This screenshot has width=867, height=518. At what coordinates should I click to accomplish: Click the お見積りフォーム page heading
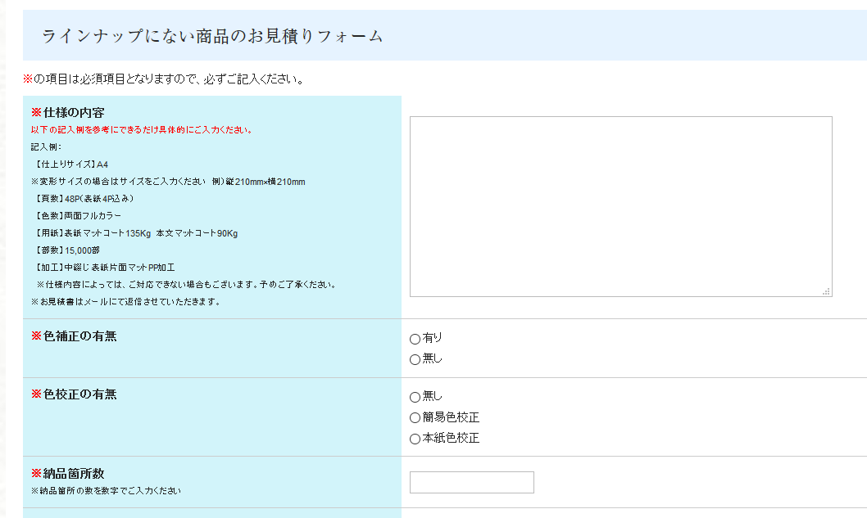tap(212, 36)
